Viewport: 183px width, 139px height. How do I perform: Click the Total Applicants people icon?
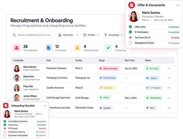[17, 48]
